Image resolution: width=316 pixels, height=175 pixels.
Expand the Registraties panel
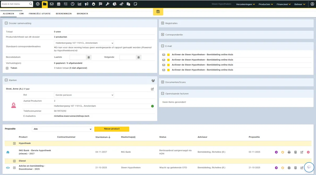point(162,23)
